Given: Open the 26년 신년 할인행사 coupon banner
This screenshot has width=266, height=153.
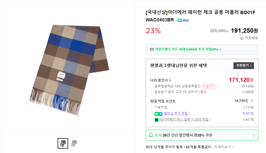Looking at the screenshot, I should 202,135.
